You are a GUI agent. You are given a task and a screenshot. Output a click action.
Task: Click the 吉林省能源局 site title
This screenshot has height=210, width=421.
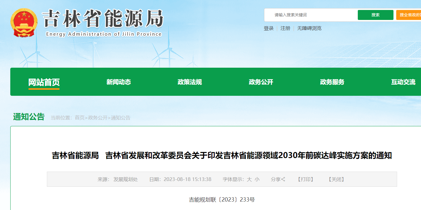pos(103,19)
